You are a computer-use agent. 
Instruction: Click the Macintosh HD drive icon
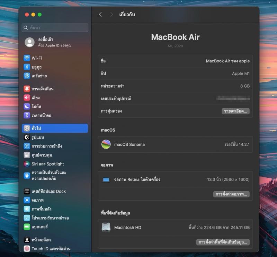[106, 227]
